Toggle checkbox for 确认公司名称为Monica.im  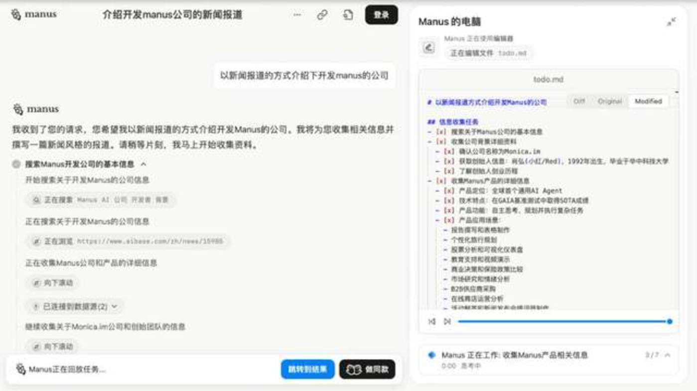pyautogui.click(x=449, y=151)
